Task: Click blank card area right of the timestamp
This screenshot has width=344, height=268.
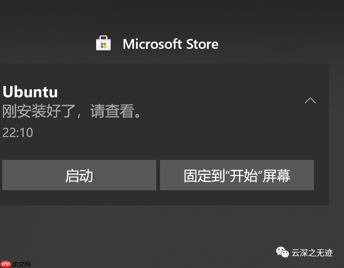Action: click(x=169, y=132)
